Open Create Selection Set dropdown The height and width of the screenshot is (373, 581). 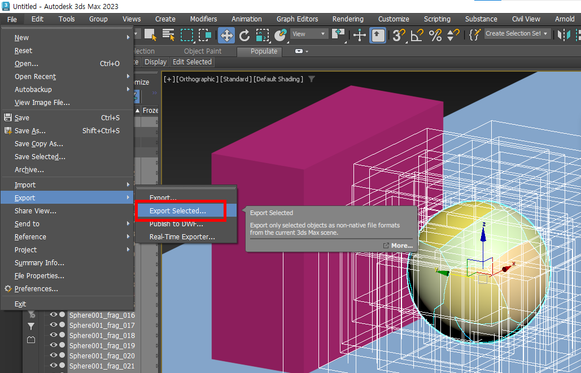tap(517, 34)
